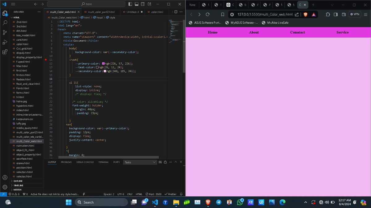Share the page from Brave address bar

click(297, 14)
